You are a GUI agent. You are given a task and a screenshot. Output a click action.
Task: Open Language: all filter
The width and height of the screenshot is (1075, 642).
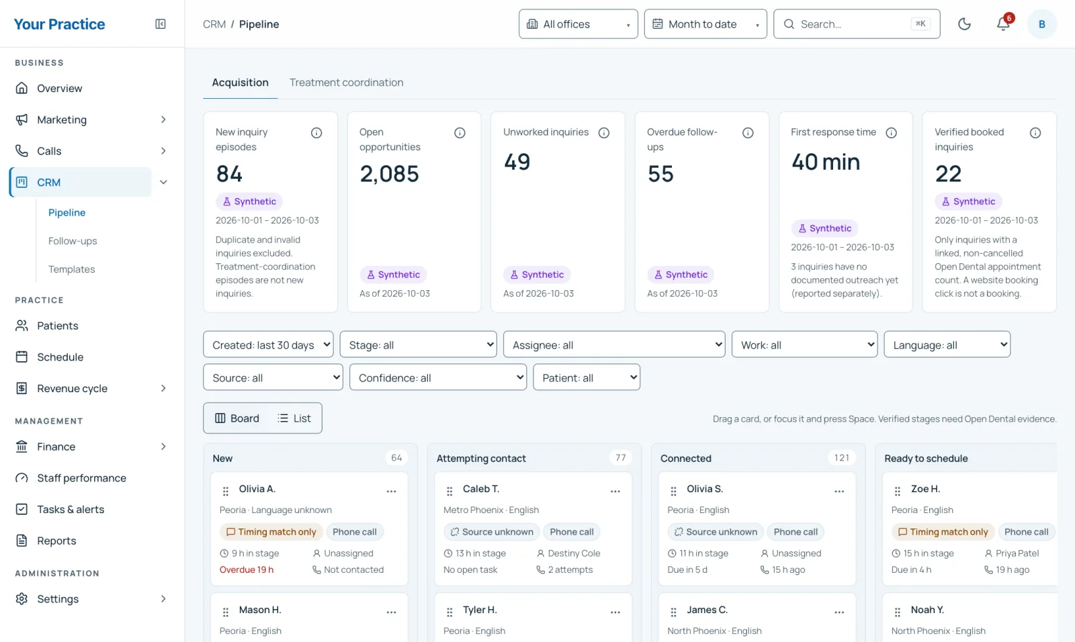click(947, 345)
